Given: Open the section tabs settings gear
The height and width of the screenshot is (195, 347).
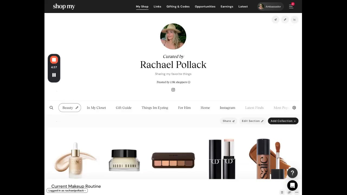Looking at the screenshot, I should point(294,108).
